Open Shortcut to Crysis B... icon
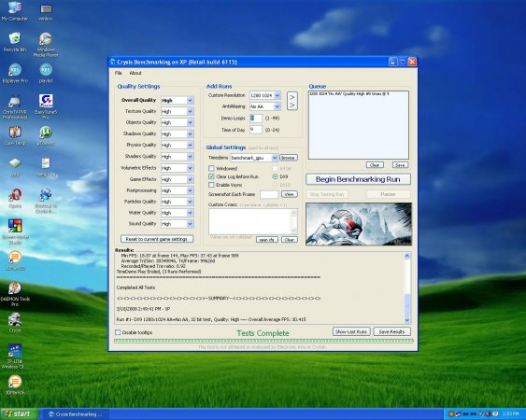 click(46, 201)
